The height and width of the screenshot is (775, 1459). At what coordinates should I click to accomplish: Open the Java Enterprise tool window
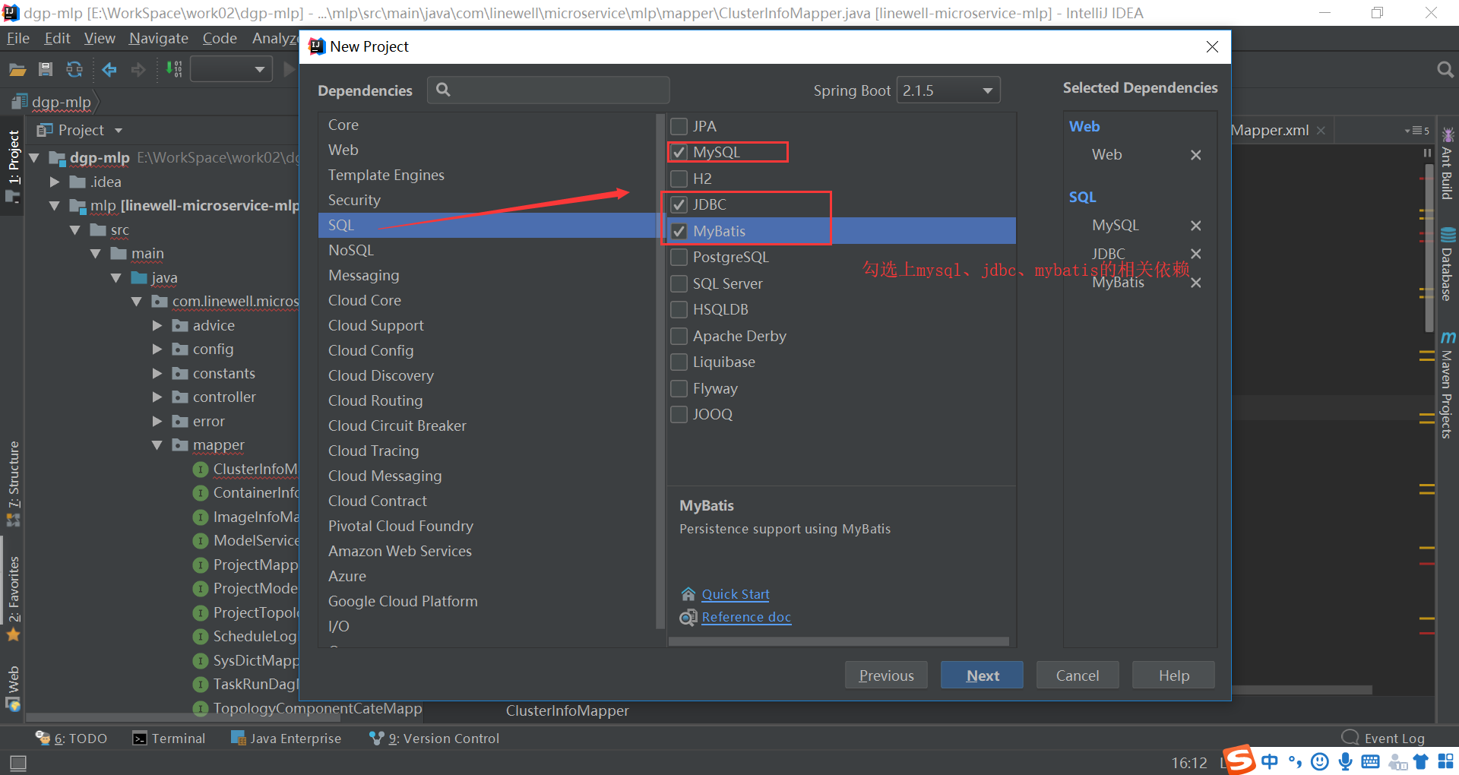point(286,739)
